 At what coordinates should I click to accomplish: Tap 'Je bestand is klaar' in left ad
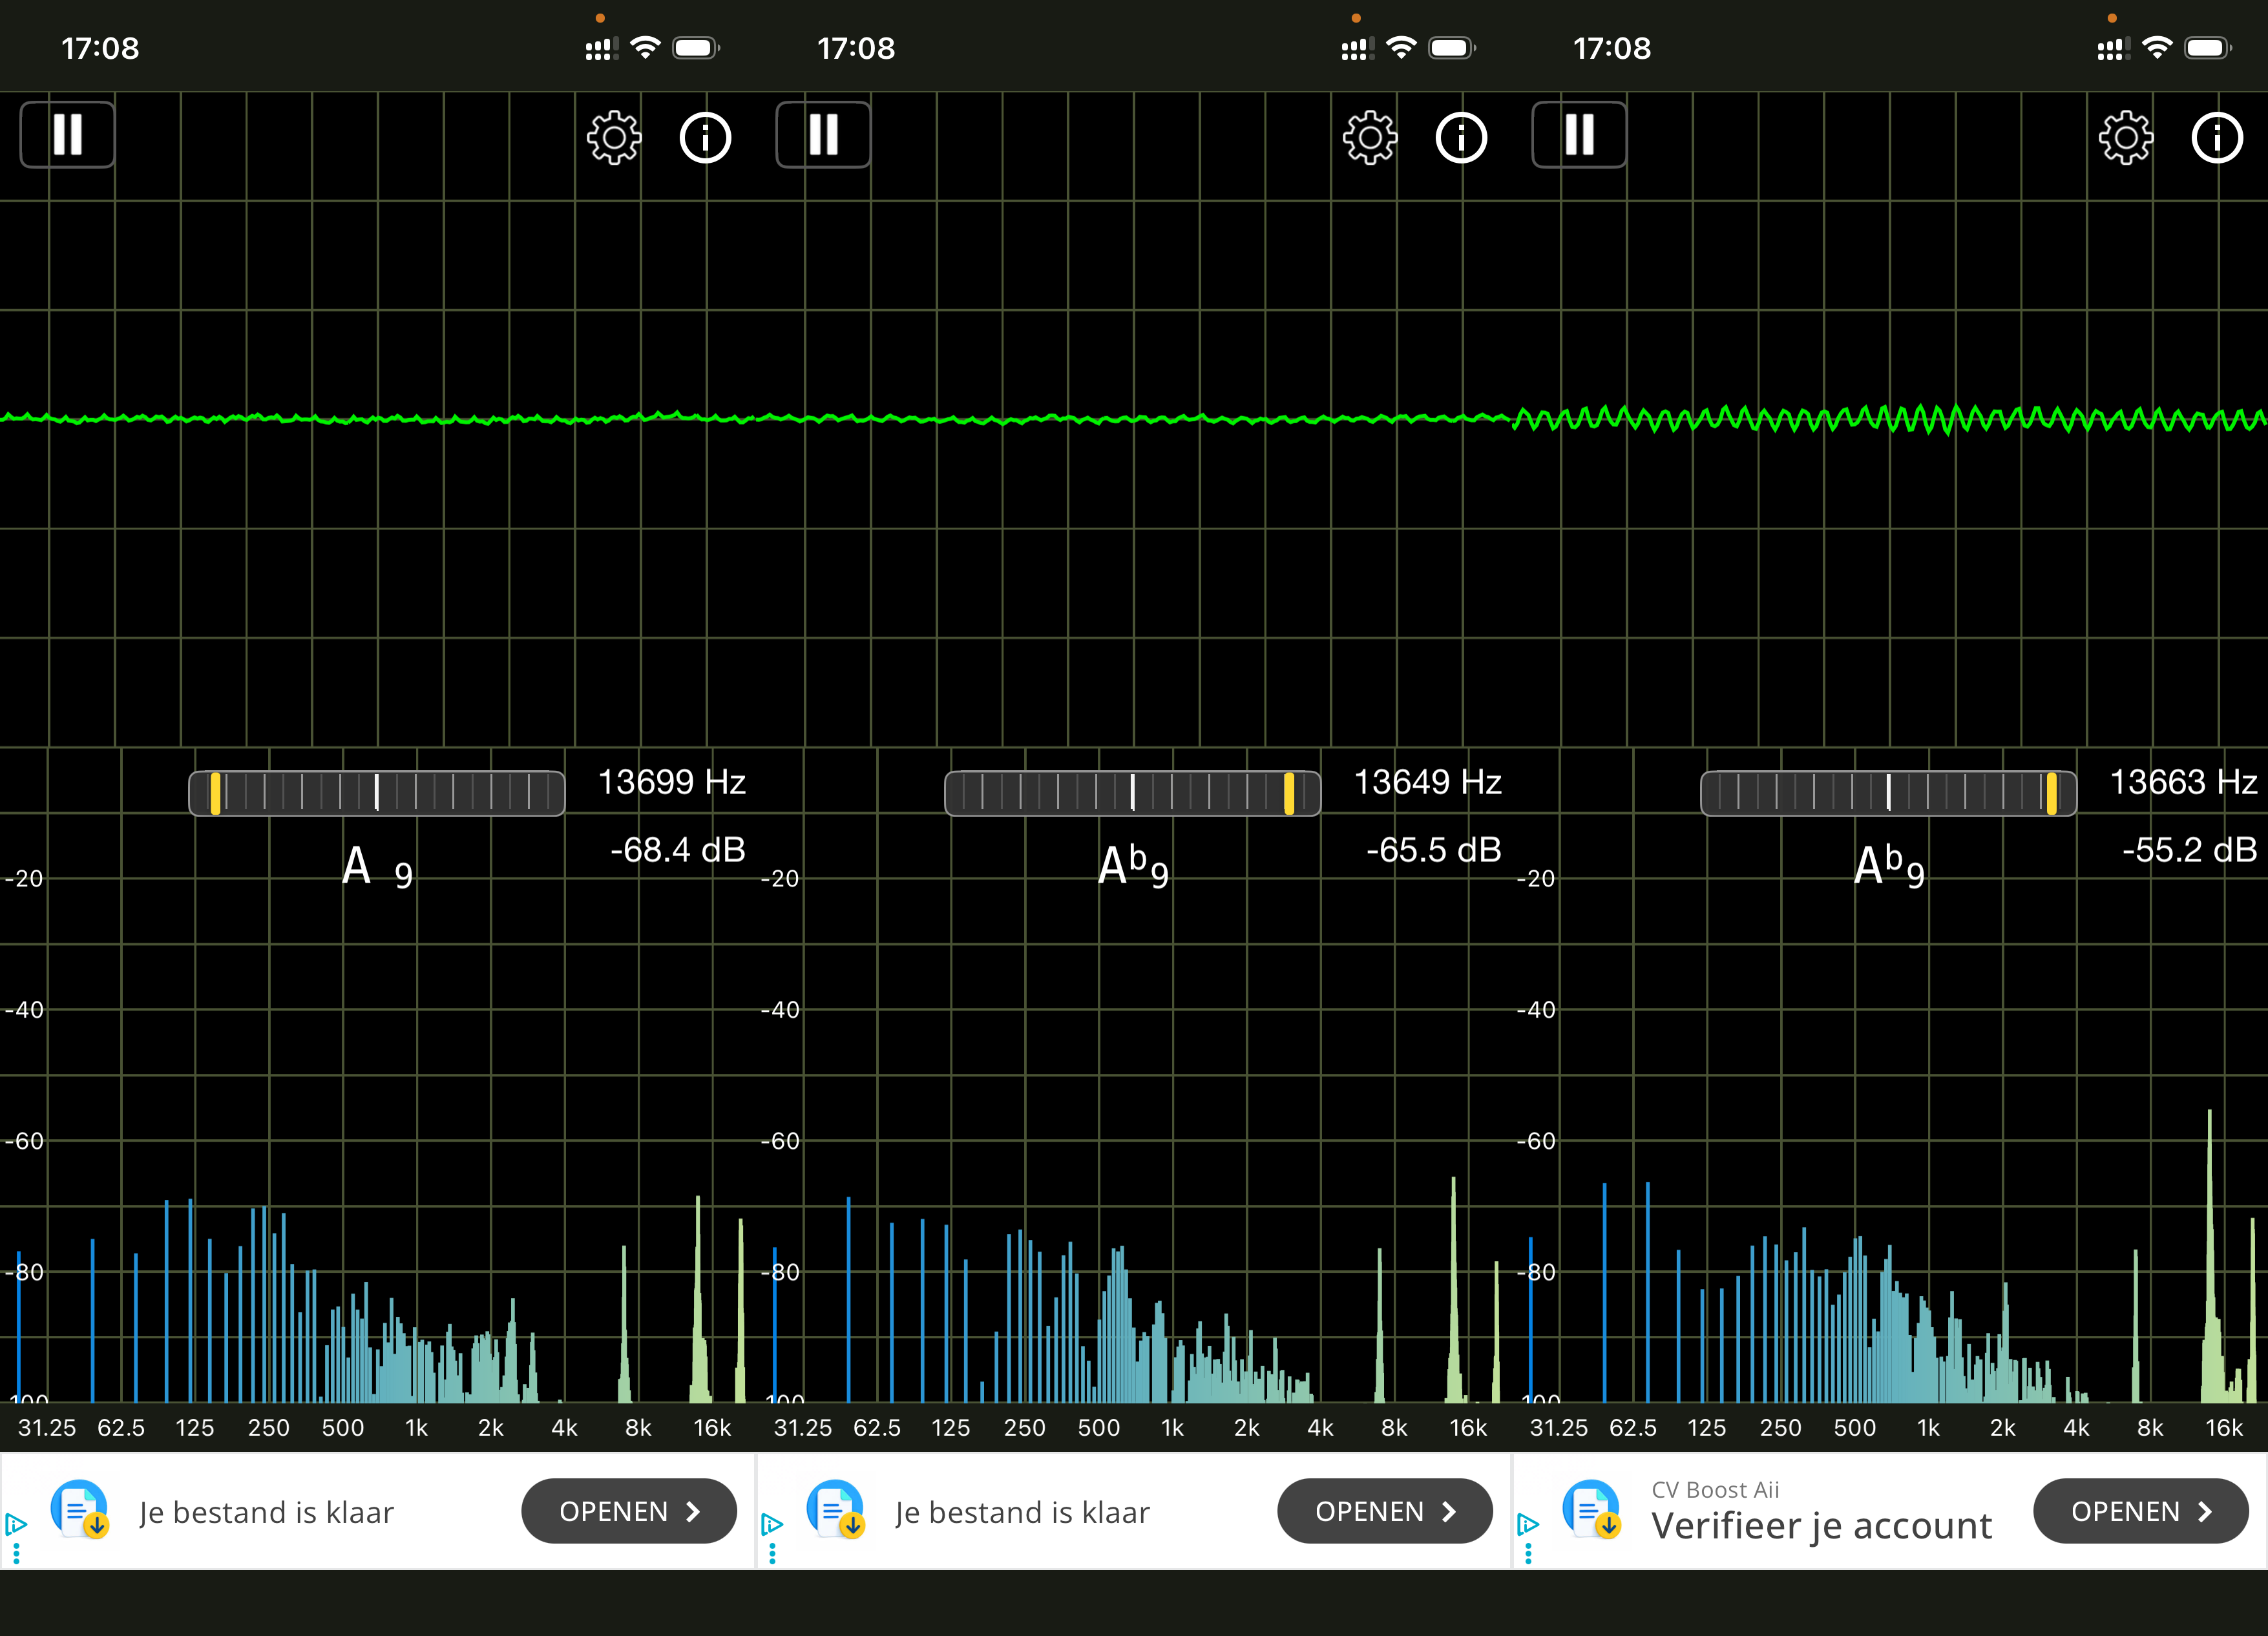267,1512
